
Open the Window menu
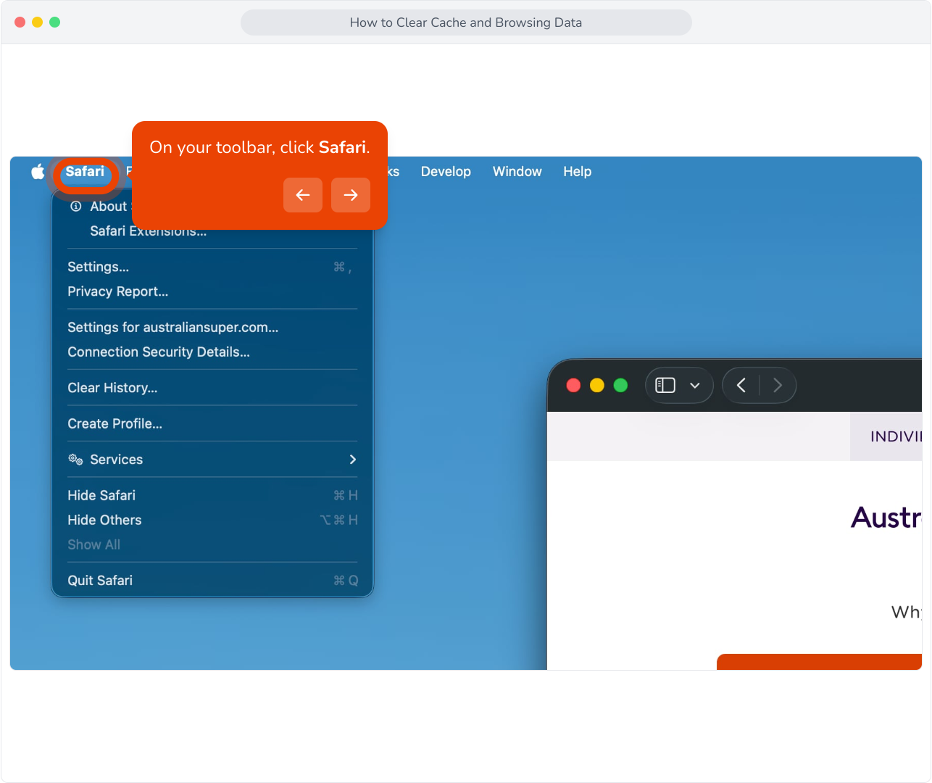517,172
